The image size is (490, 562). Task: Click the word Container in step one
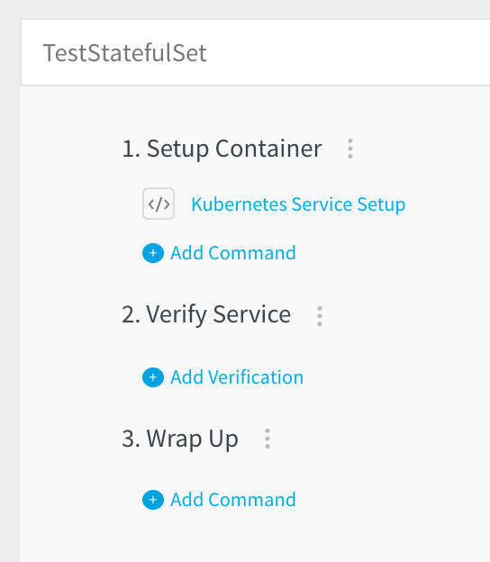point(268,149)
